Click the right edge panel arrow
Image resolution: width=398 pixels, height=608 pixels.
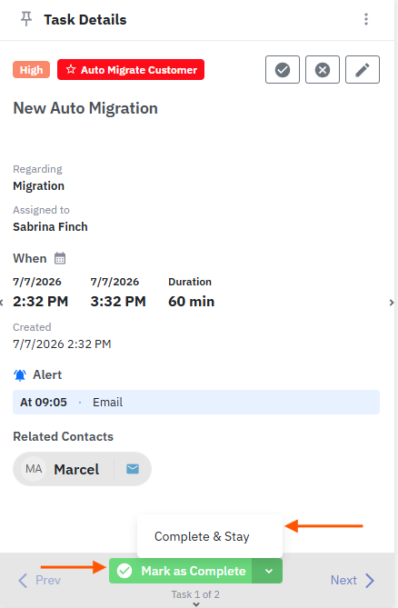(392, 303)
